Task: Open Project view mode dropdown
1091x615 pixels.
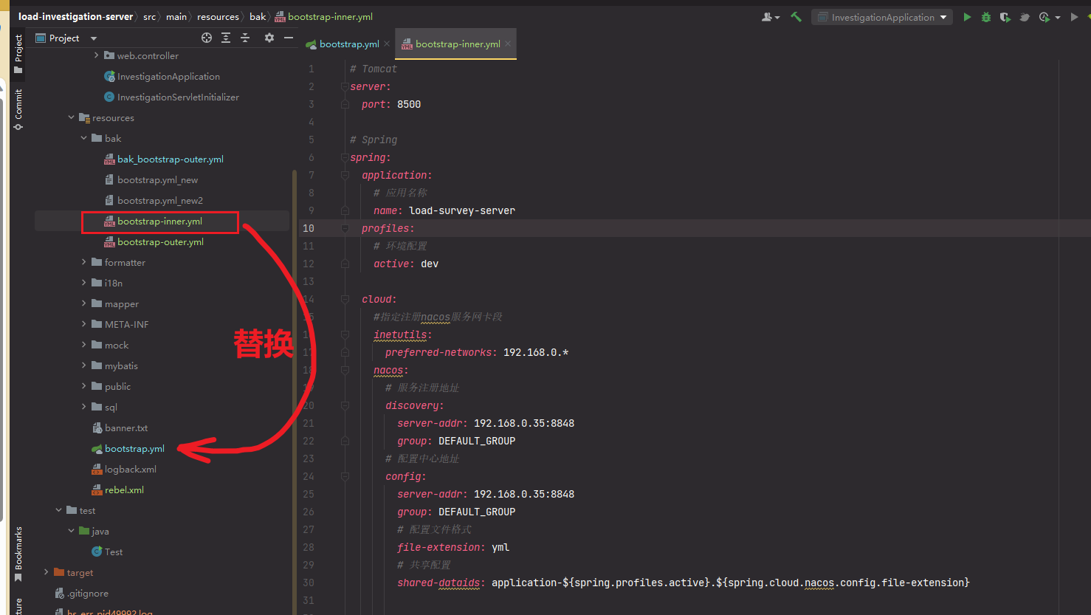Action: tap(94, 38)
